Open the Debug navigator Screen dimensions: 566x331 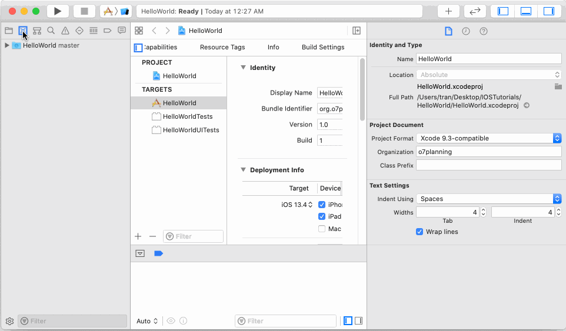point(94,31)
